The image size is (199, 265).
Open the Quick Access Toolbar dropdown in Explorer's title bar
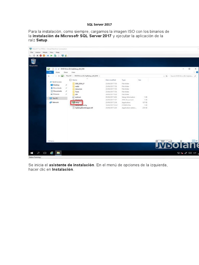pos(58,69)
